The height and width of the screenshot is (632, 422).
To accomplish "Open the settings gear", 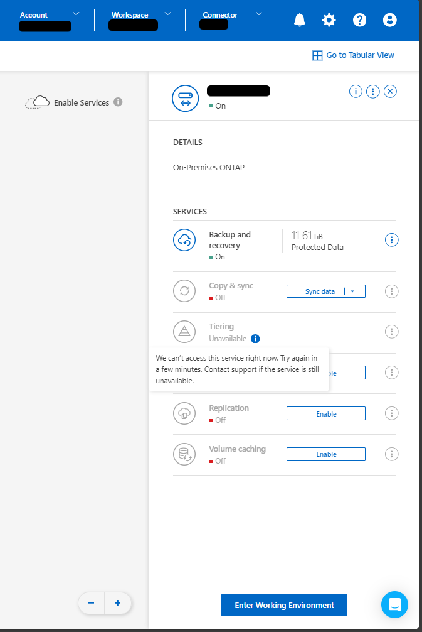I will (x=329, y=19).
